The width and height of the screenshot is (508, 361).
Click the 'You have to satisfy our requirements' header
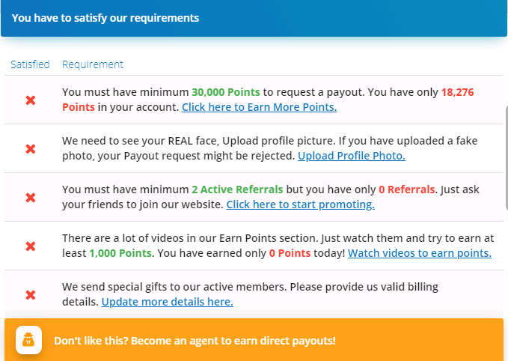105,17
